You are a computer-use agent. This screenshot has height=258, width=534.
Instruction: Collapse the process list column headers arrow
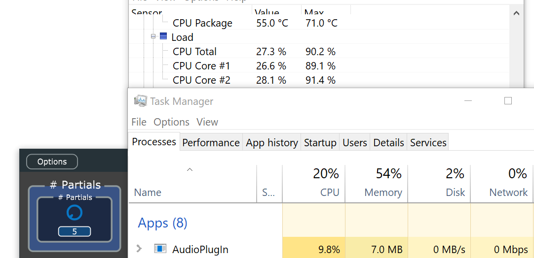190,170
